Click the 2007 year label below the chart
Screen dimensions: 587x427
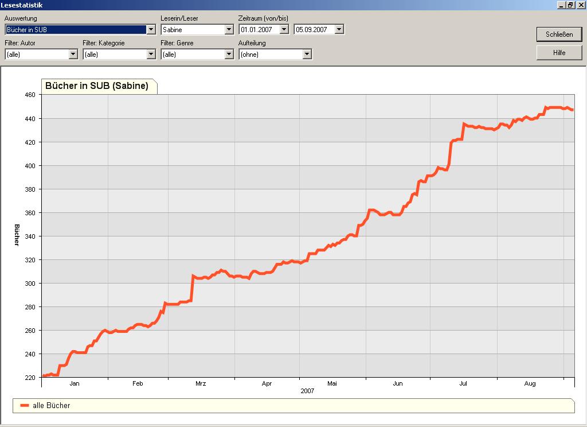(x=308, y=391)
